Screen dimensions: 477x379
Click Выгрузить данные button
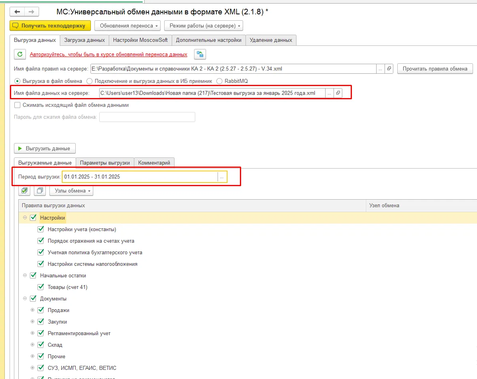(x=45, y=148)
